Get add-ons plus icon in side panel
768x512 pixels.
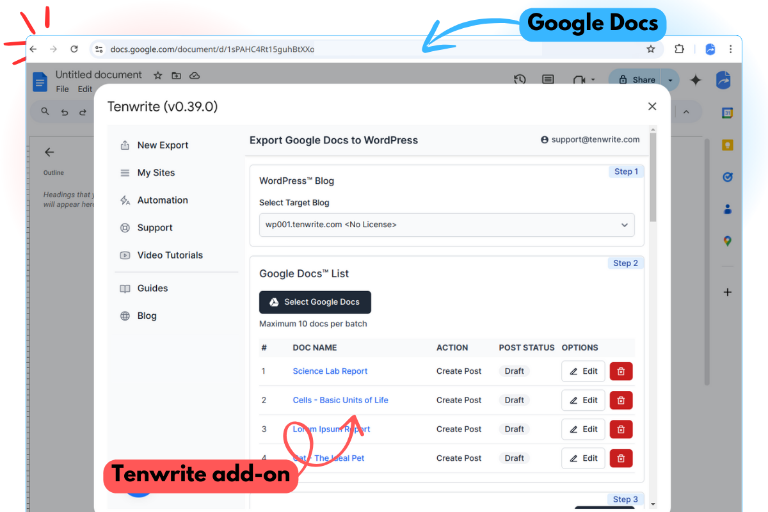(727, 292)
